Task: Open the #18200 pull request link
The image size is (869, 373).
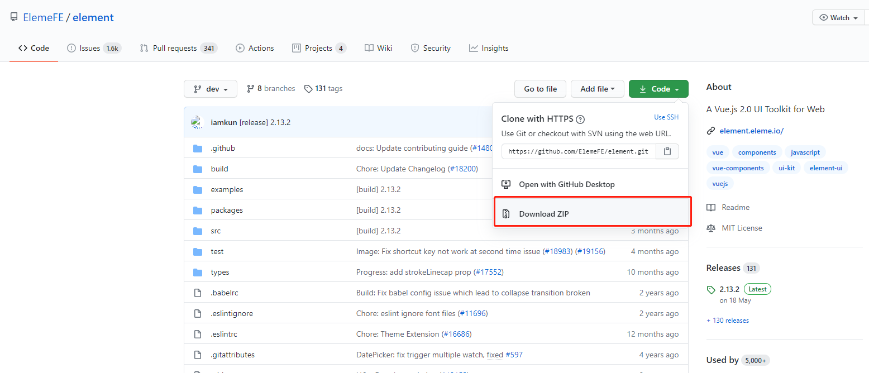Action: (463, 169)
